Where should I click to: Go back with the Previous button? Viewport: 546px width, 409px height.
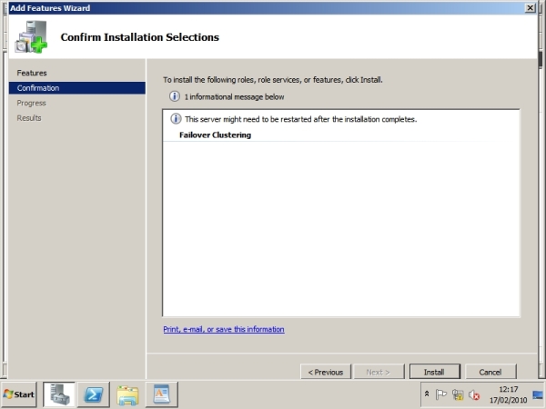point(326,372)
